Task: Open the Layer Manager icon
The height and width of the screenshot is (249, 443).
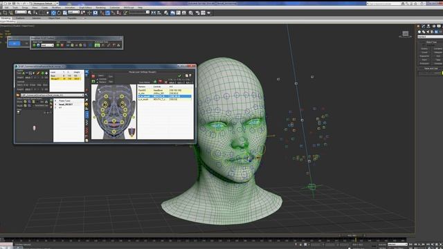Action: tap(166, 12)
